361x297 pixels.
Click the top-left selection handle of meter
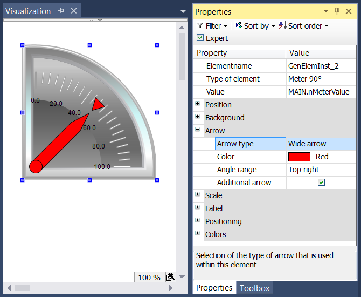tap(22, 45)
